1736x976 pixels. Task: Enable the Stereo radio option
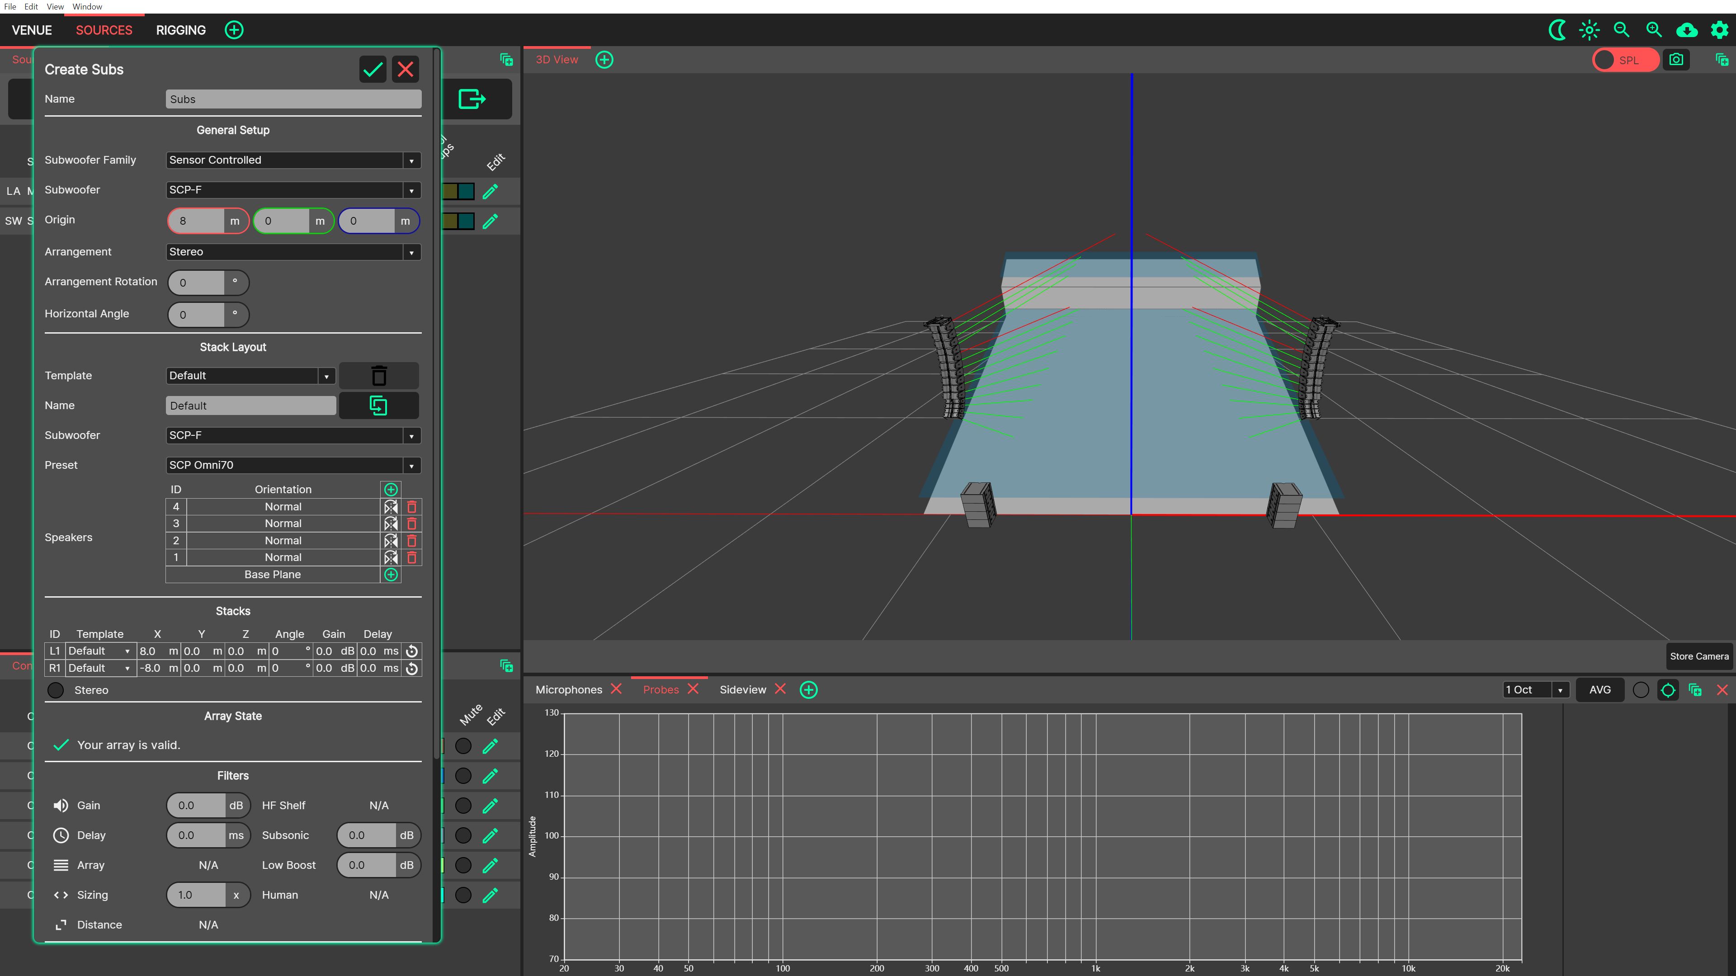coord(56,690)
